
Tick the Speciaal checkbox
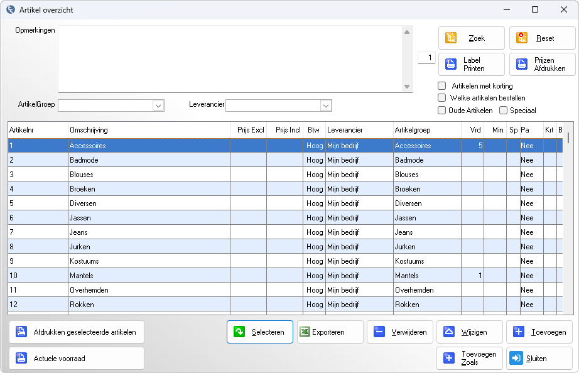pos(503,111)
